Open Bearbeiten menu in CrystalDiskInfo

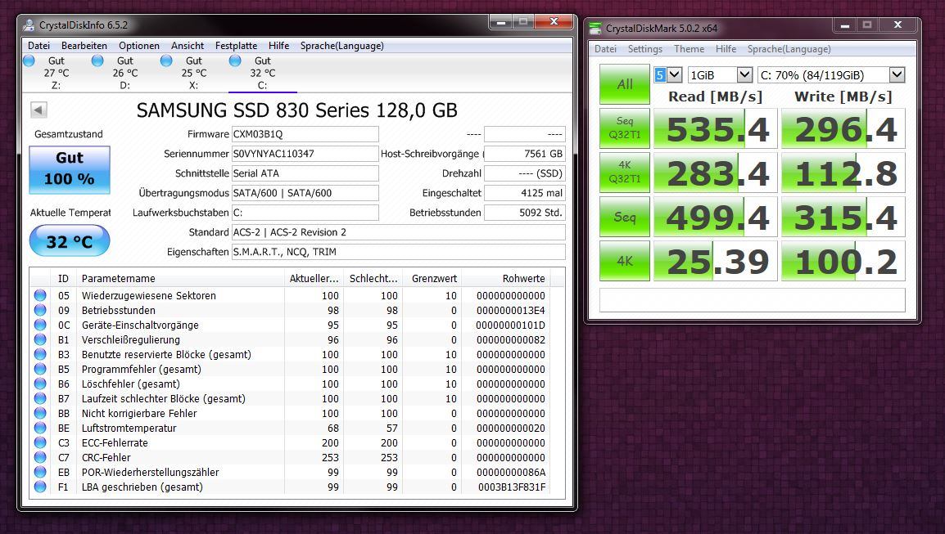tap(84, 46)
